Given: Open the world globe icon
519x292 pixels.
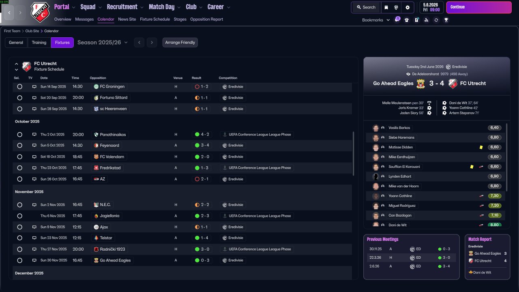Looking at the screenshot, I should [397, 7].
